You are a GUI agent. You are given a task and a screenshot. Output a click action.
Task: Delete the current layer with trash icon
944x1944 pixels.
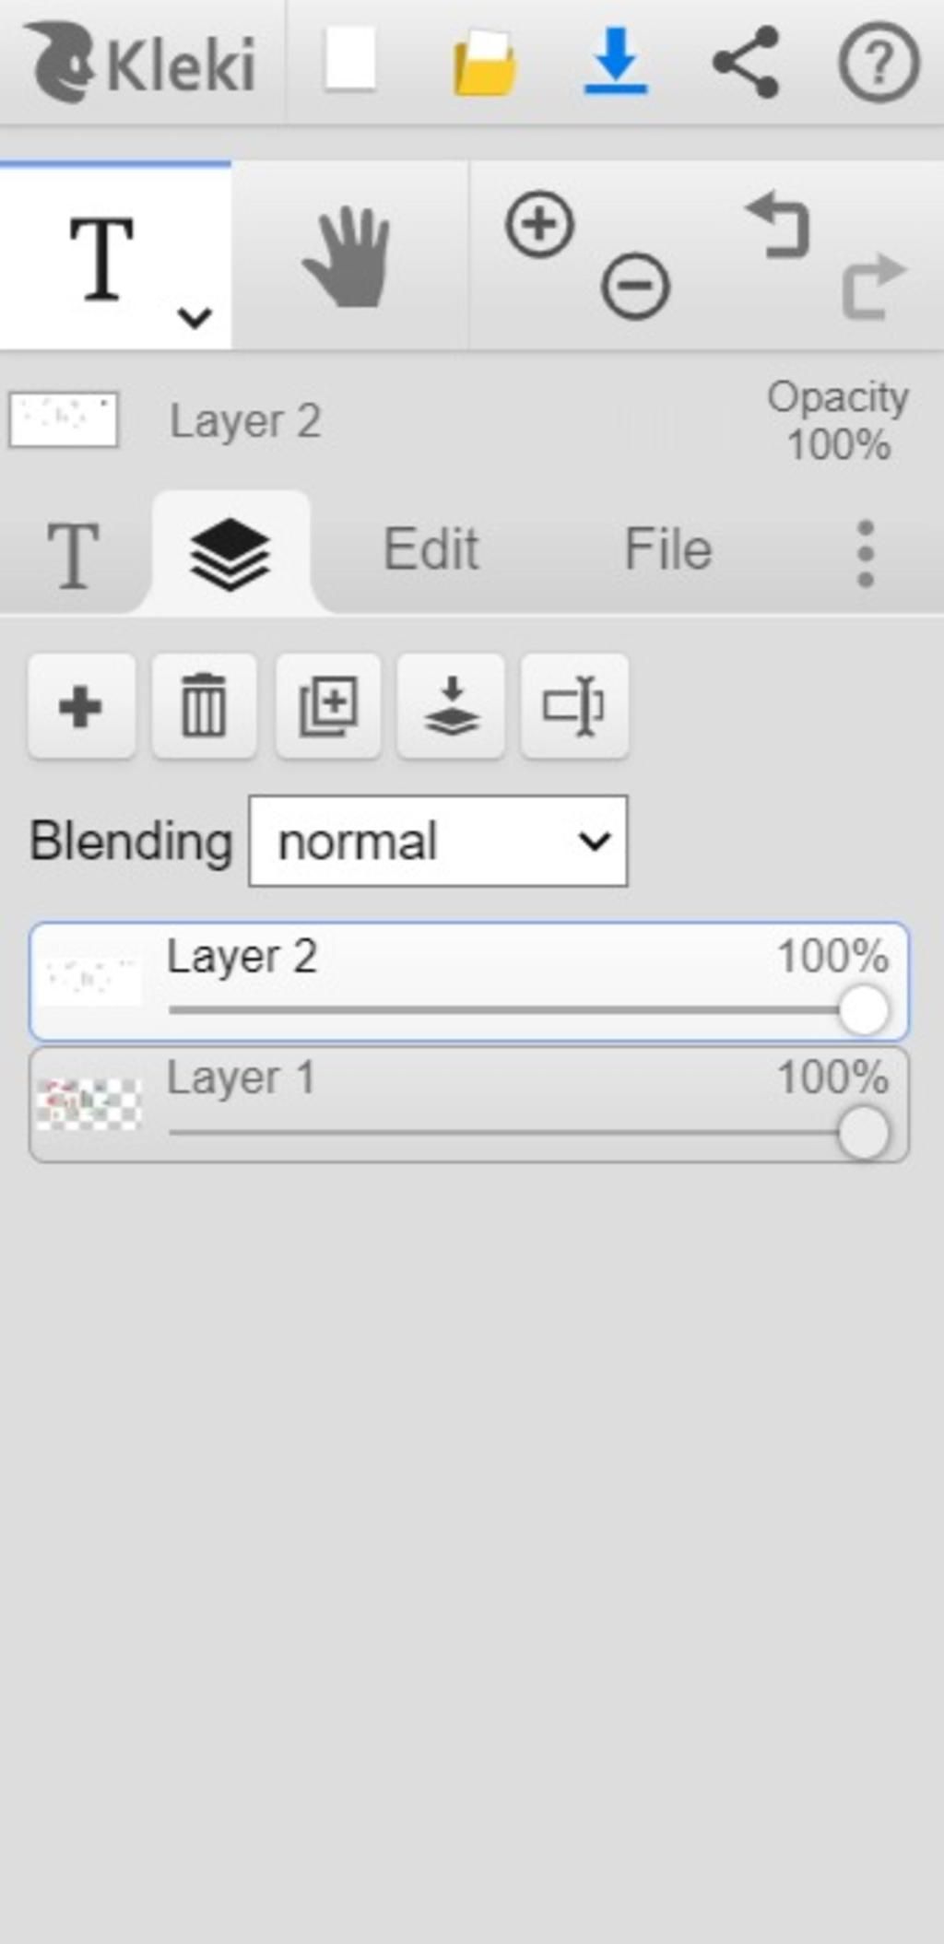[204, 707]
